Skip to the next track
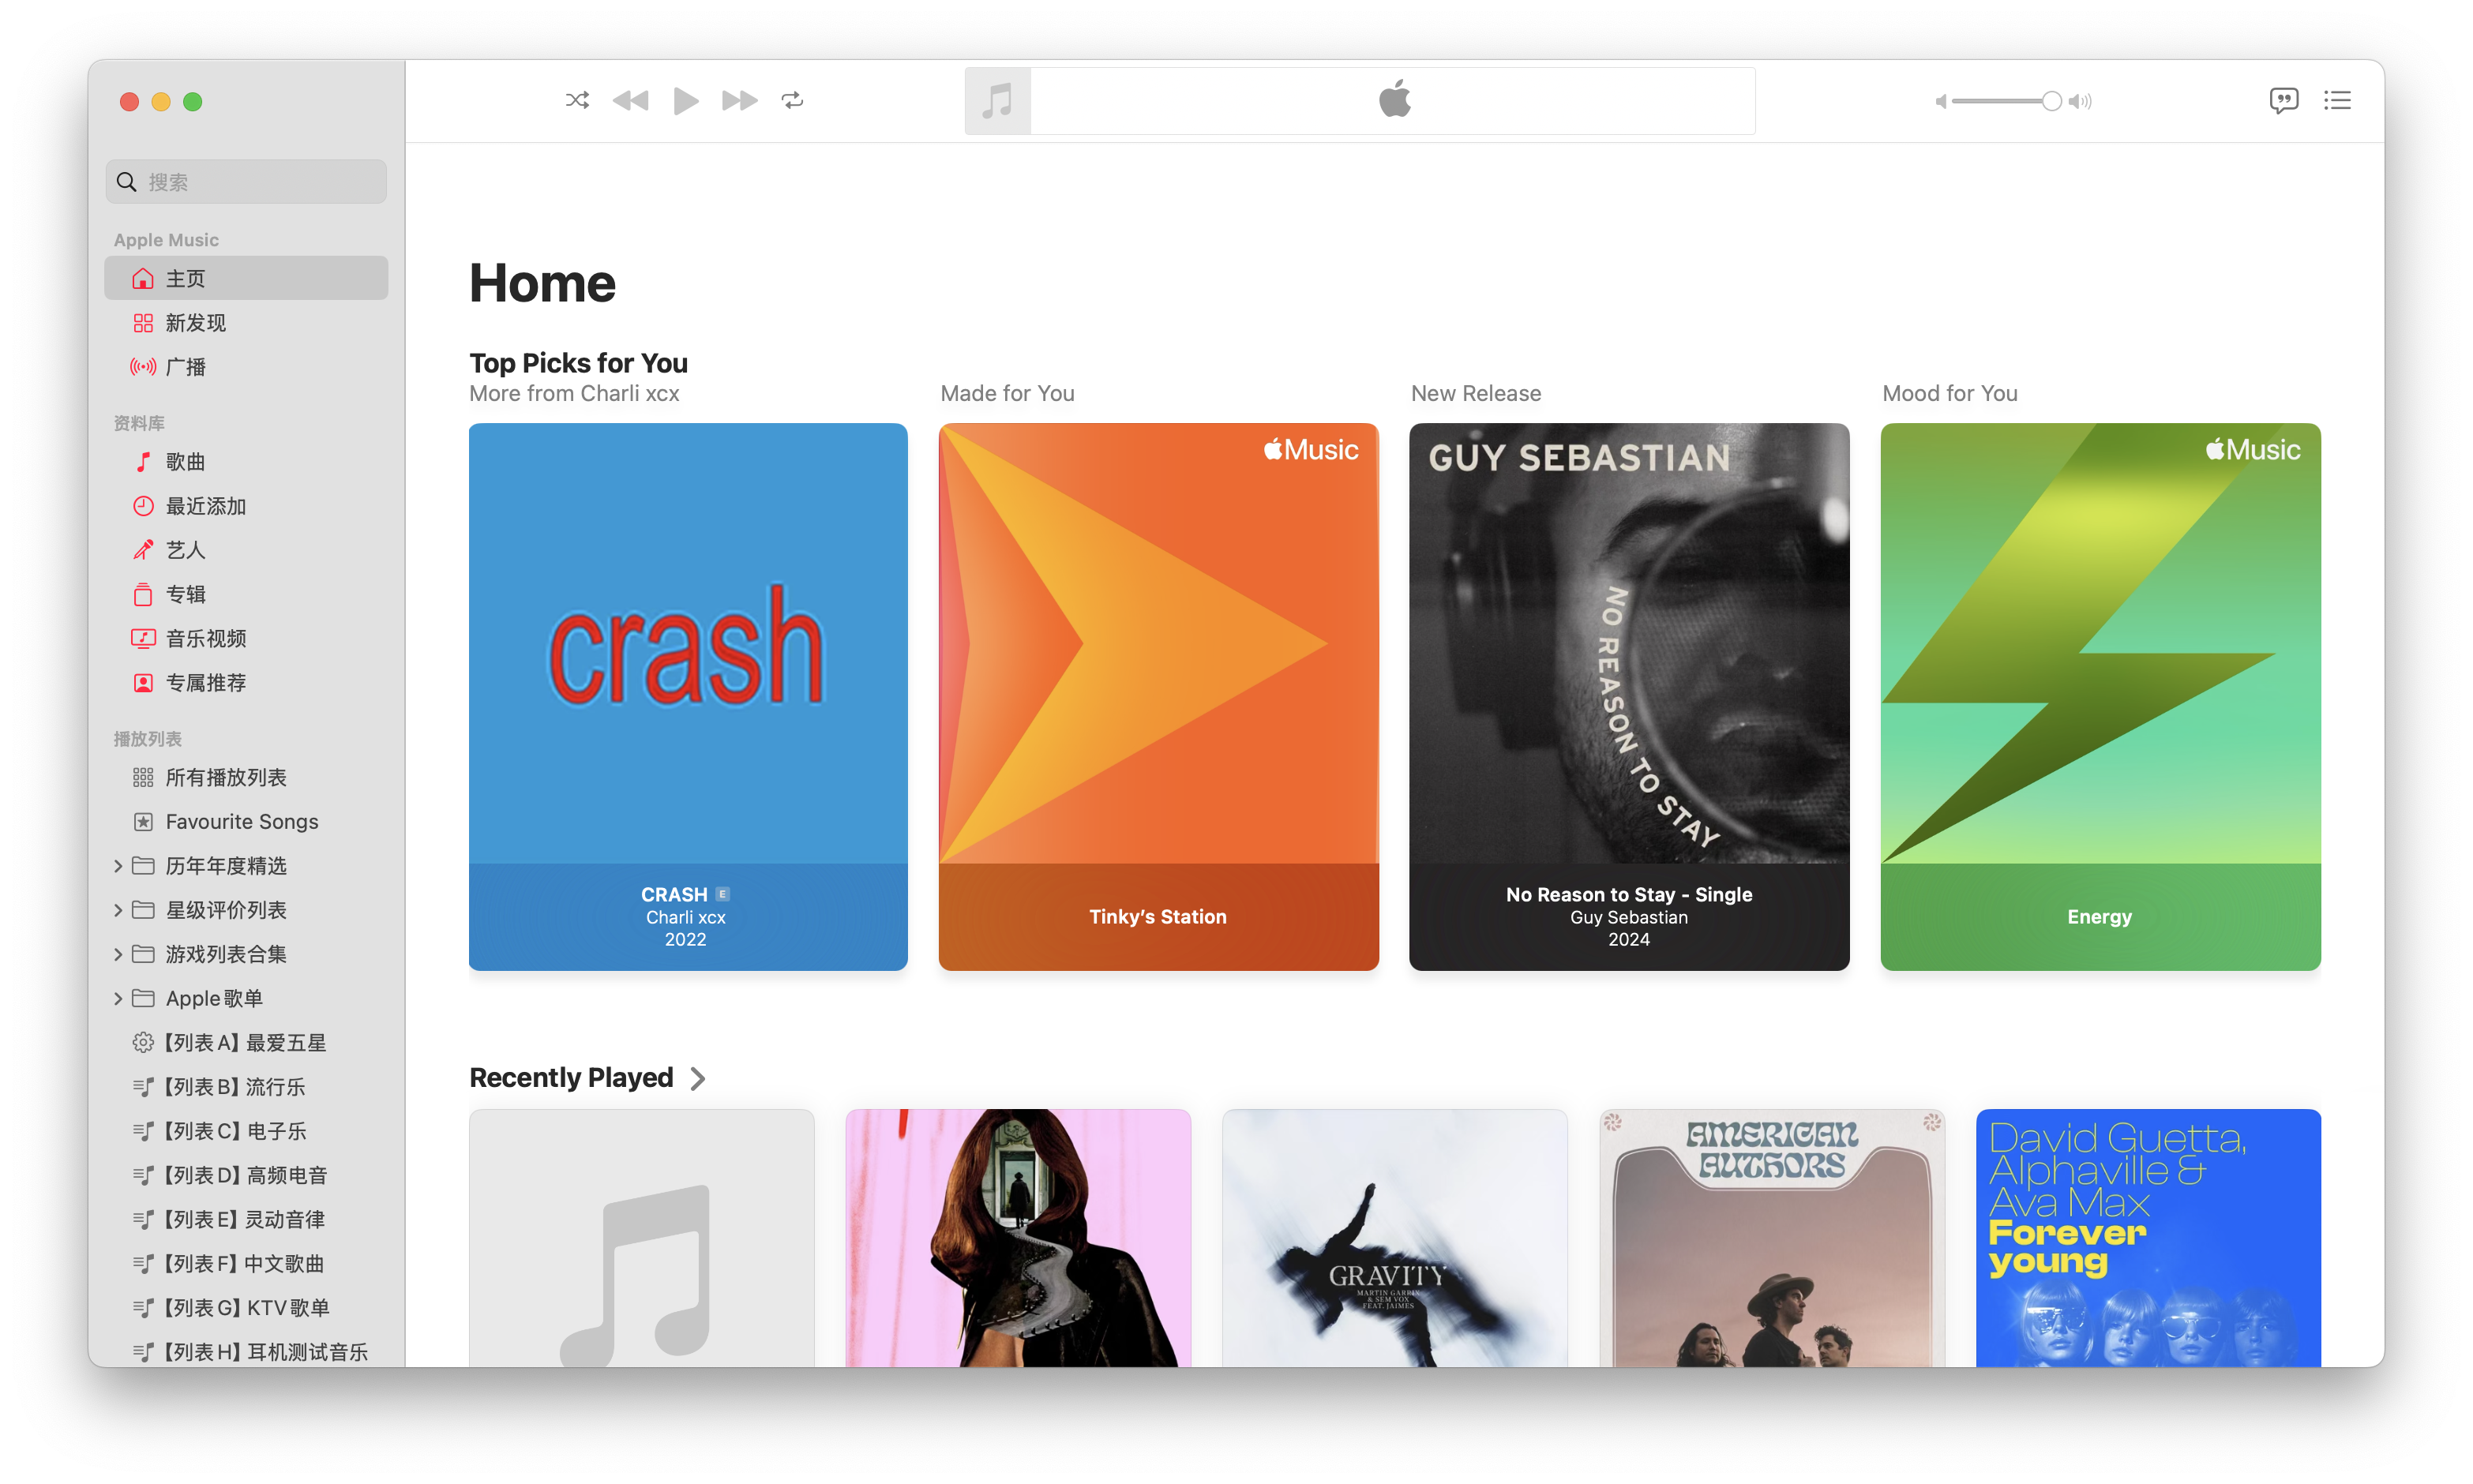Viewport: 2473px width, 1484px height. pos(739,100)
